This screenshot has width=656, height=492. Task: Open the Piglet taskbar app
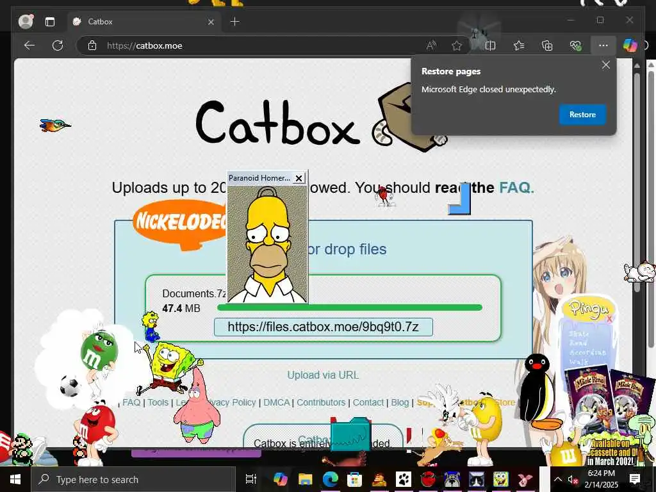[x=525, y=479]
